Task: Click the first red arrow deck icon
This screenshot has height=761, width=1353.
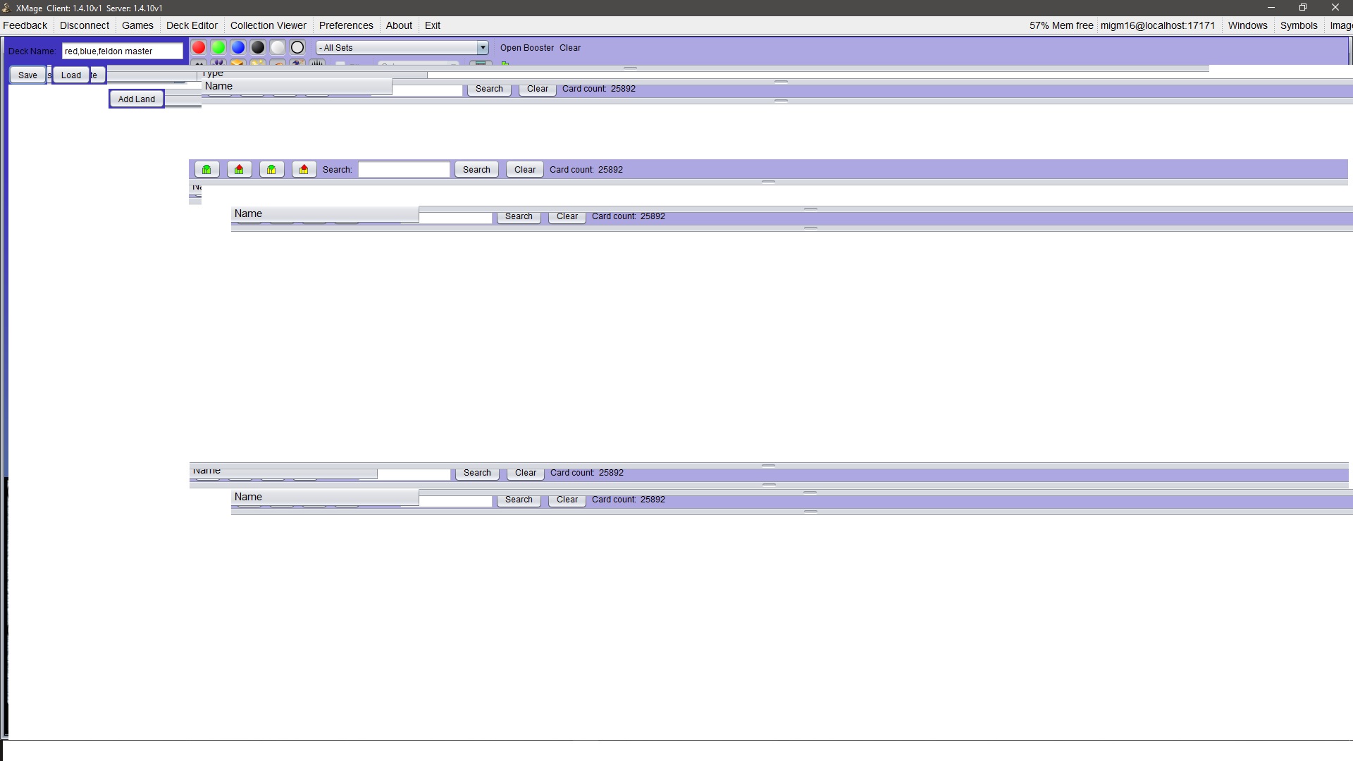Action: (239, 170)
